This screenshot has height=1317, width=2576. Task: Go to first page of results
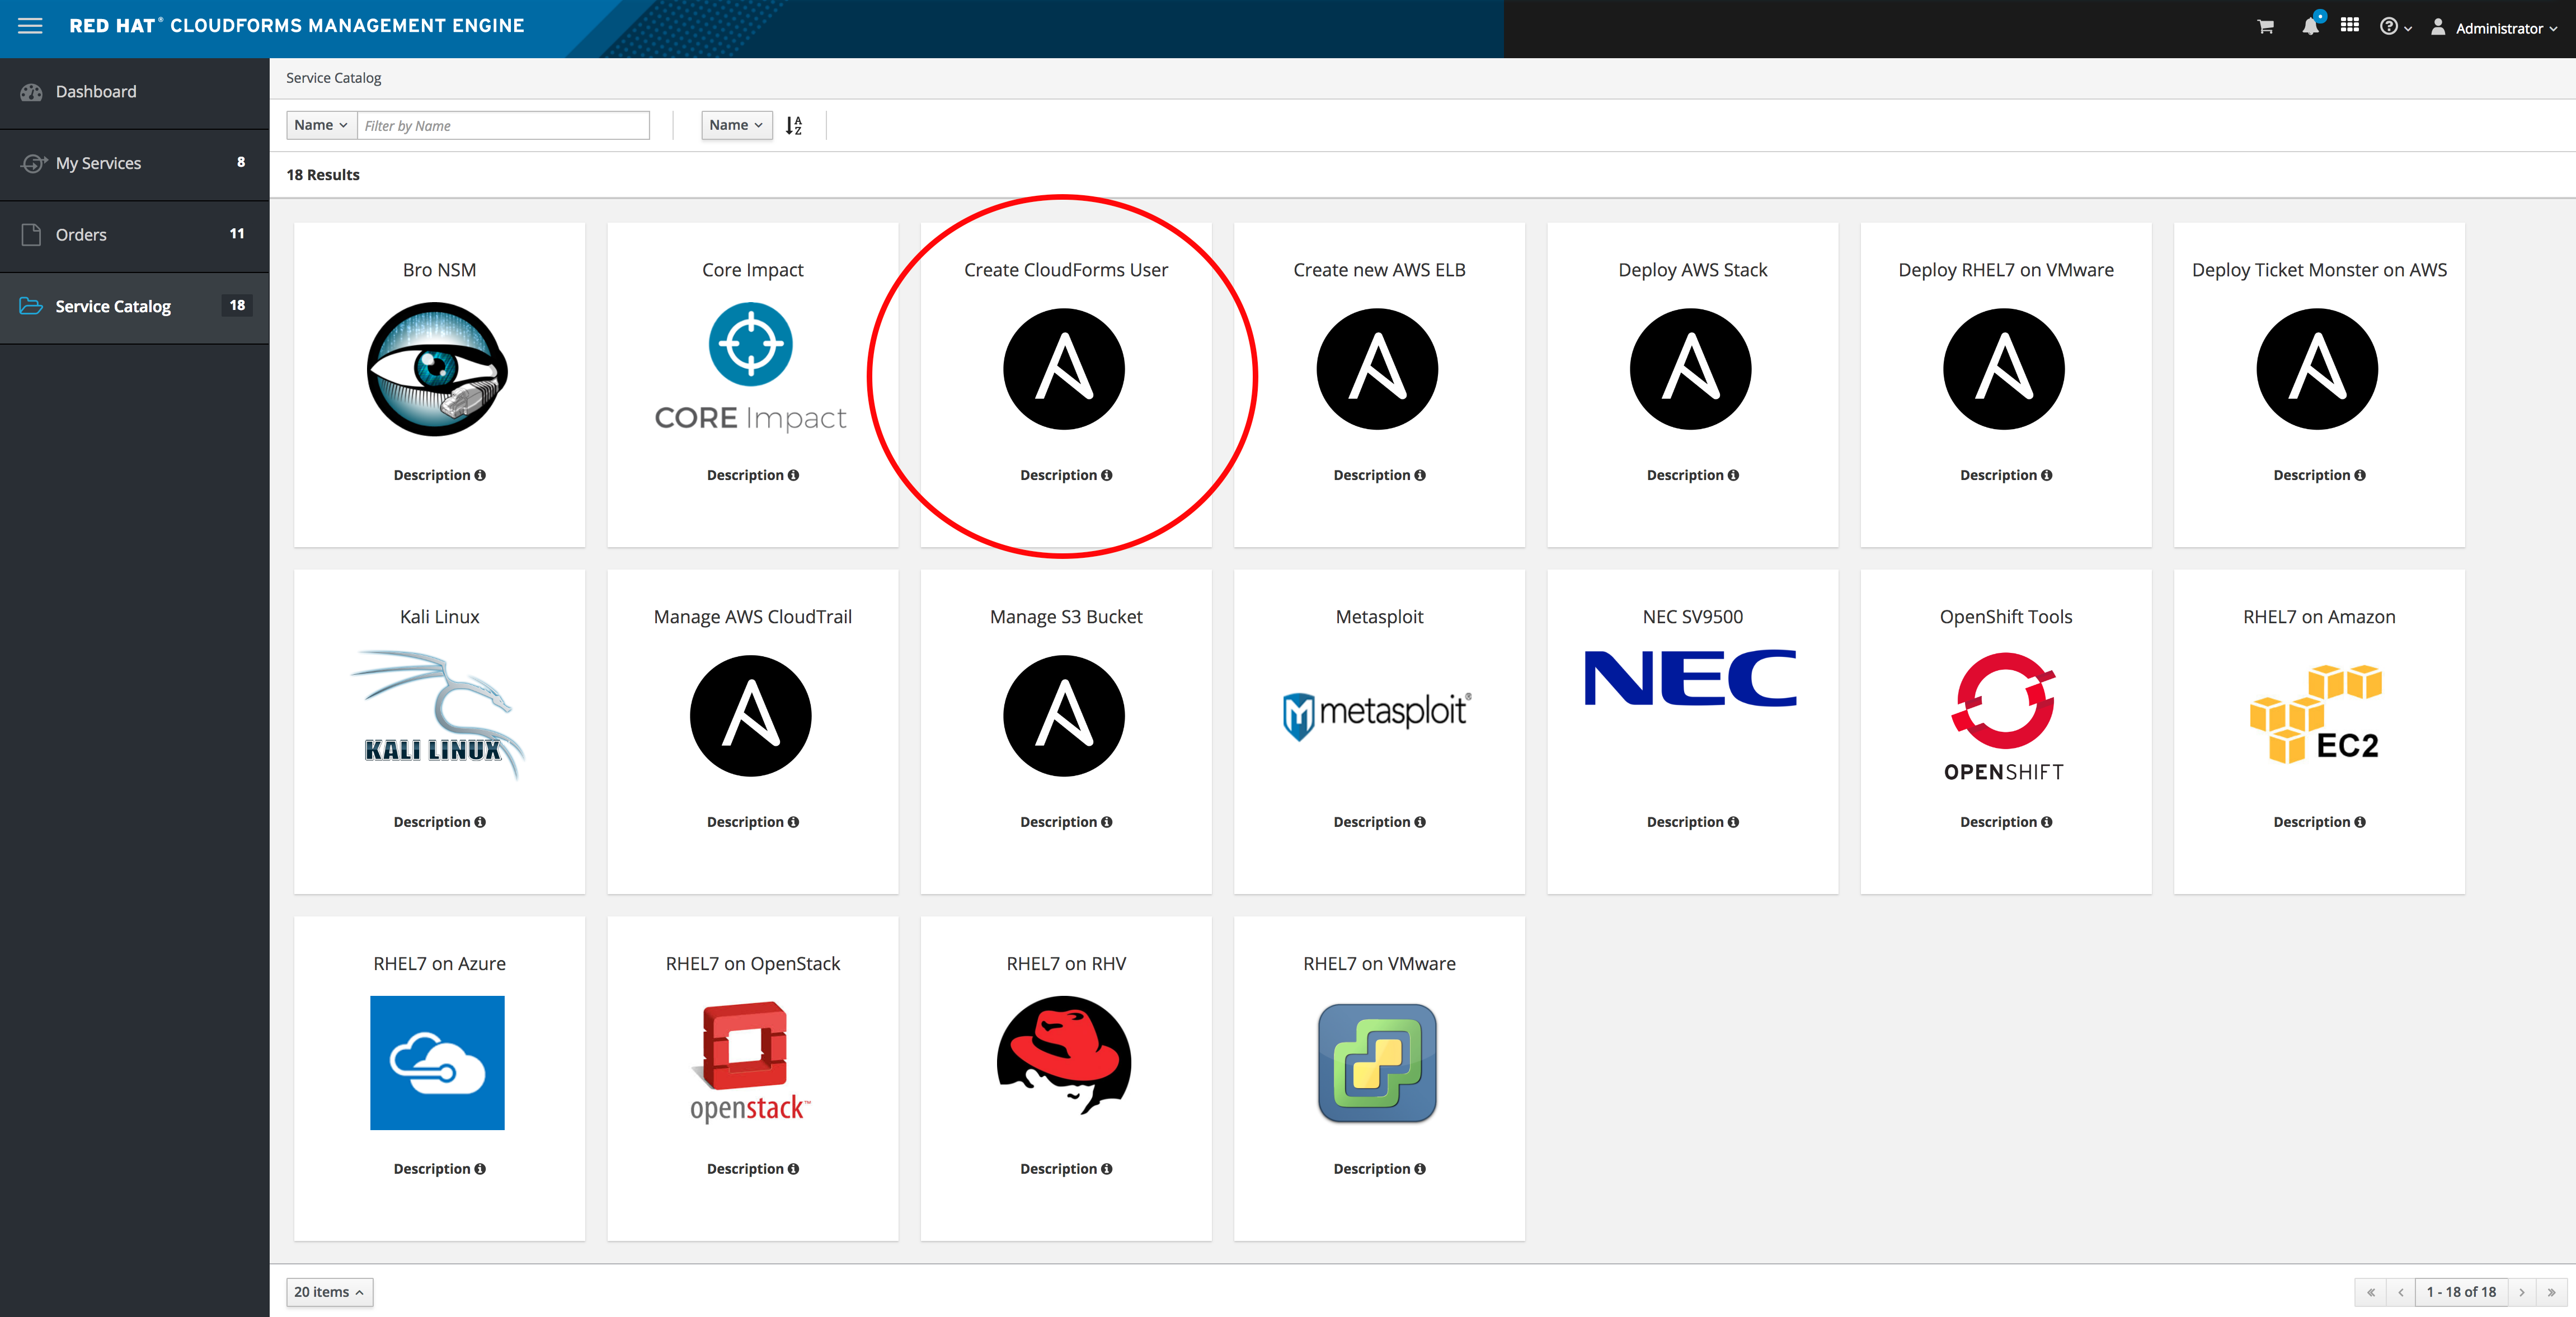[x=2371, y=1292]
